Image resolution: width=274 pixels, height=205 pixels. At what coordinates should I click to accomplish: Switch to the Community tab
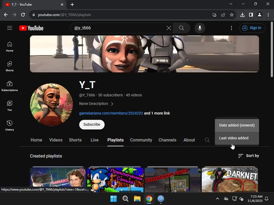click(141, 140)
